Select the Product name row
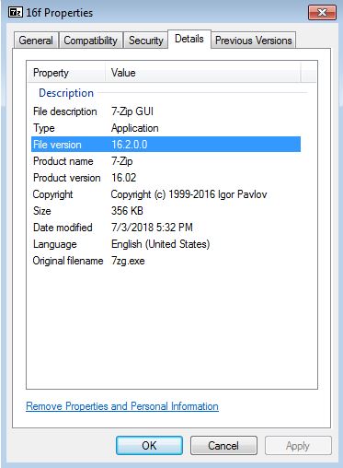Image resolution: width=343 pixels, height=468 pixels. [x=166, y=161]
